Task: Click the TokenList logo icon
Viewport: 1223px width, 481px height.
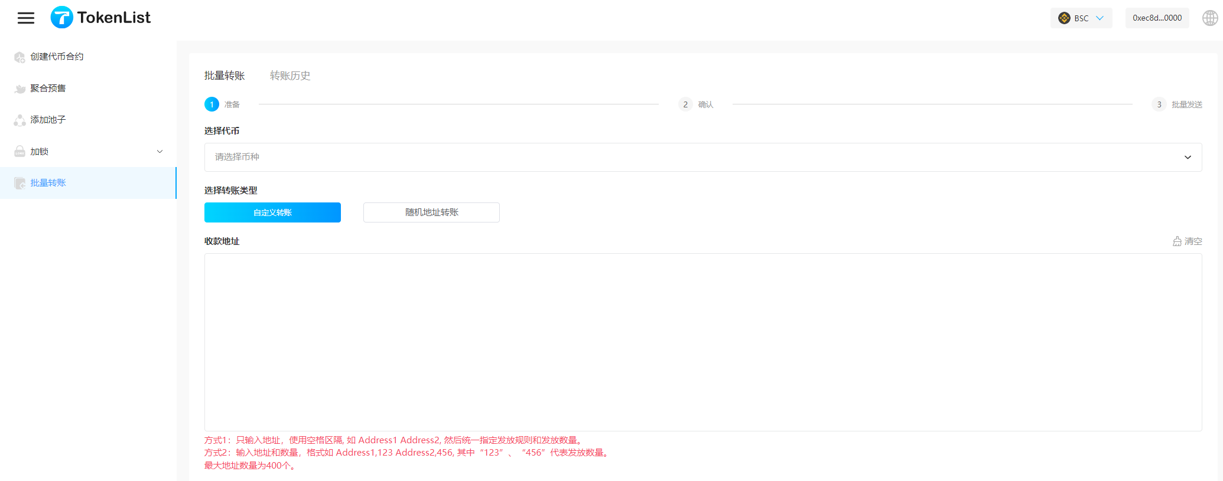Action: 61,18
